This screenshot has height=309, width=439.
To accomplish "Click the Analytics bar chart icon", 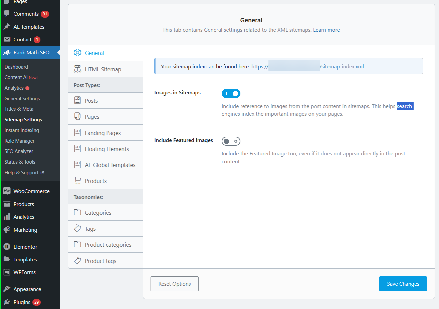I will click(7, 217).
